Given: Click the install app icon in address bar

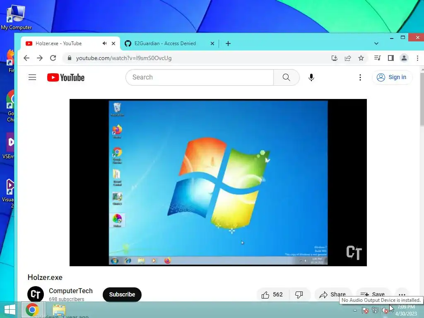Looking at the screenshot, I should point(335,58).
